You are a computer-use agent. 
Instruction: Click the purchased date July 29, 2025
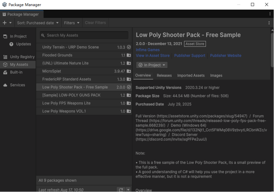[179, 104]
